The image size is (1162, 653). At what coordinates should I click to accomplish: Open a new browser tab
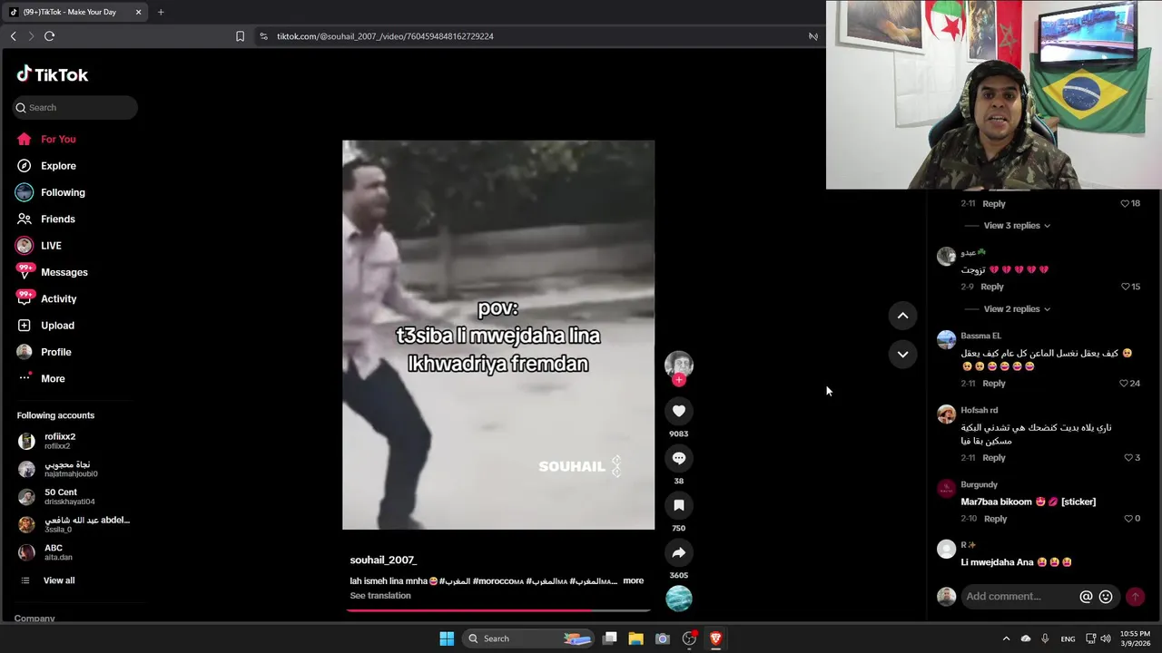[x=161, y=12]
